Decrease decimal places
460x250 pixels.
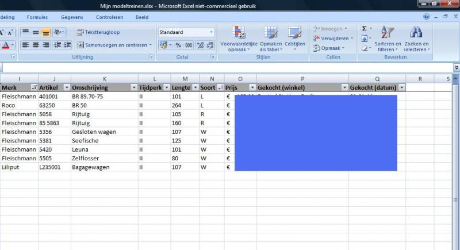coord(210,45)
